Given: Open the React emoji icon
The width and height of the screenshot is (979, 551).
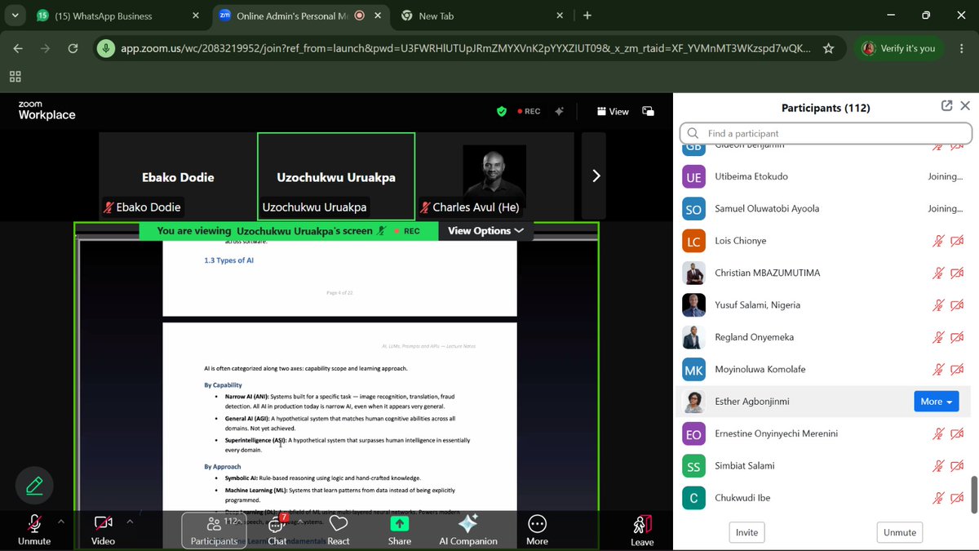Looking at the screenshot, I should pos(339,523).
